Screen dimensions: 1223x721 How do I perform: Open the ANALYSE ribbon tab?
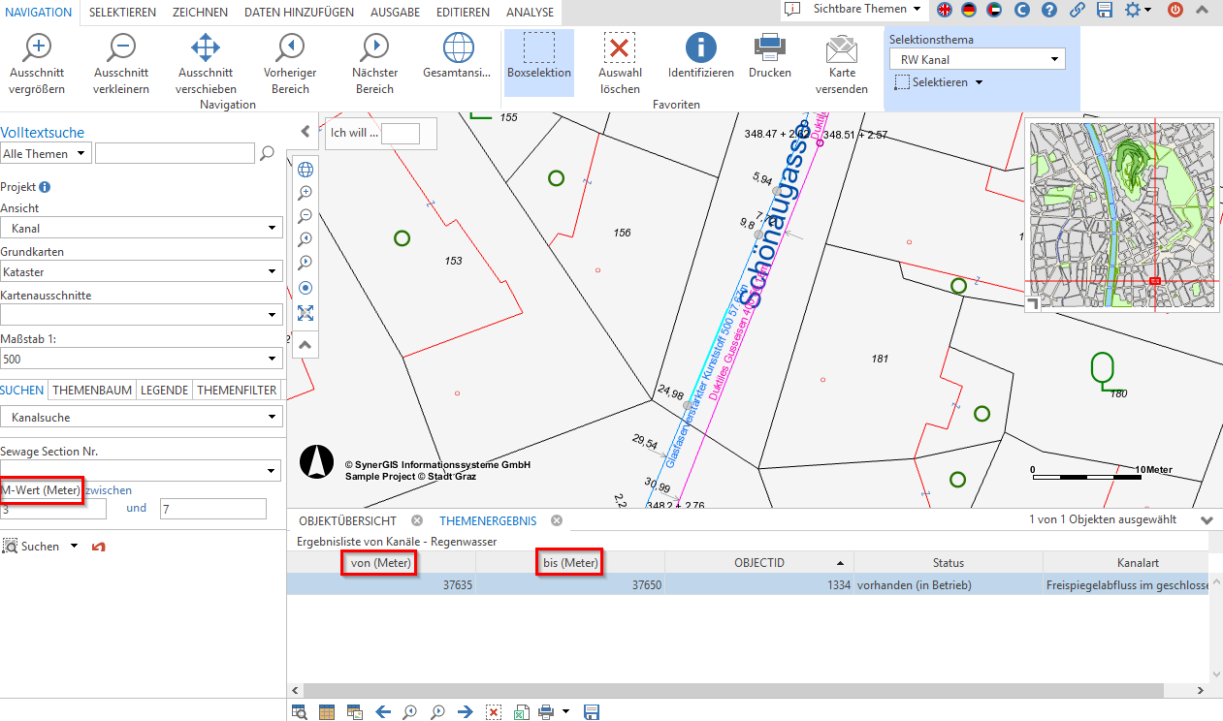(x=530, y=13)
